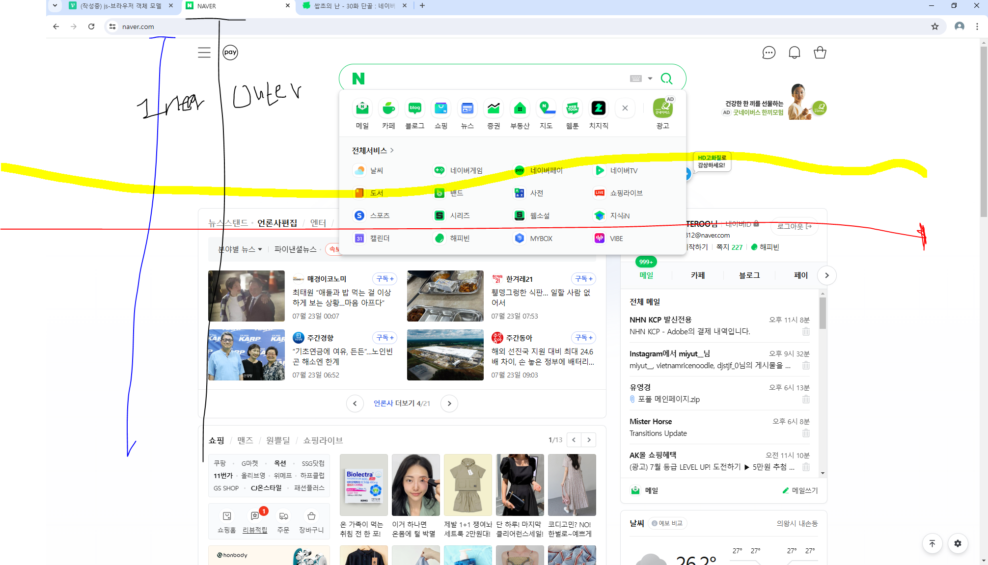Screen dimensions: 988x565
Task: Open the hamburger menu icon
Action: (x=204, y=53)
